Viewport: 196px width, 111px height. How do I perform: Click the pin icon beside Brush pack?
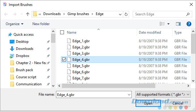point(48,70)
